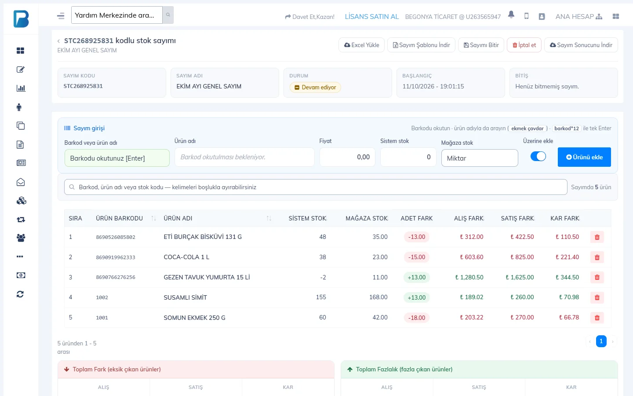Click the Fiyat price field

(347, 157)
